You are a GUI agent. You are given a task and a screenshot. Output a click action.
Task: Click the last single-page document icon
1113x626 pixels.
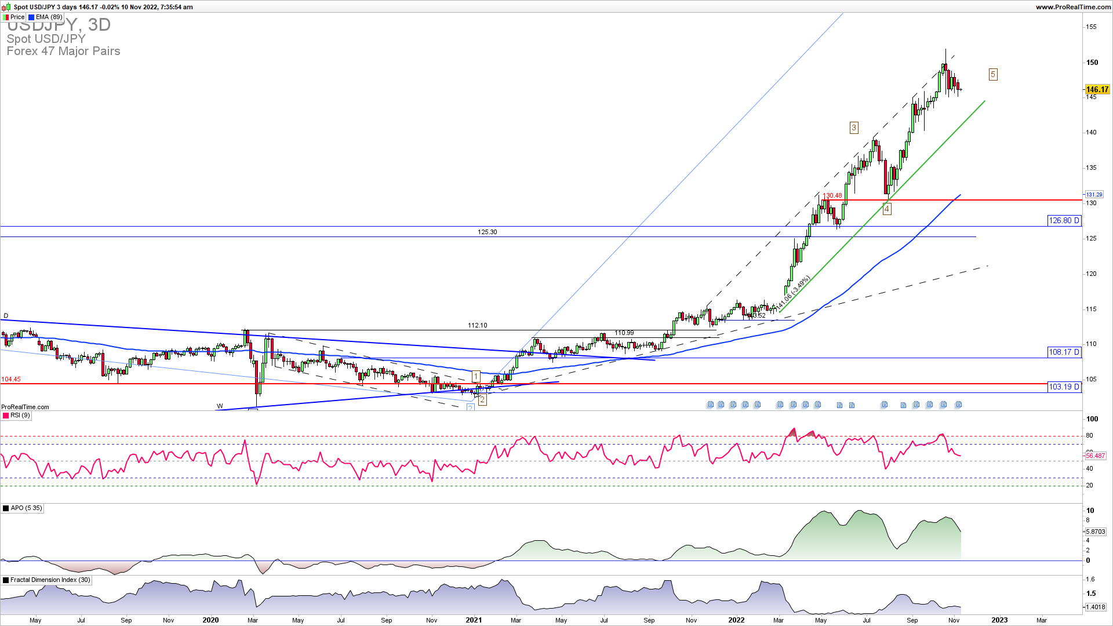tap(903, 405)
